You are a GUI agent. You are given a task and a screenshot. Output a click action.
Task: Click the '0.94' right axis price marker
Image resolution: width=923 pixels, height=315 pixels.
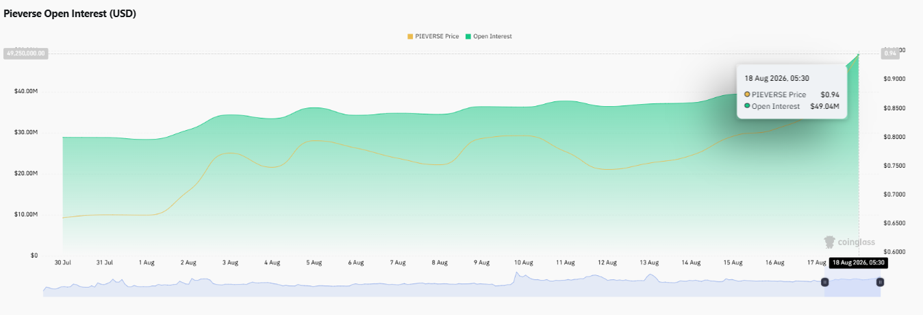pos(890,53)
